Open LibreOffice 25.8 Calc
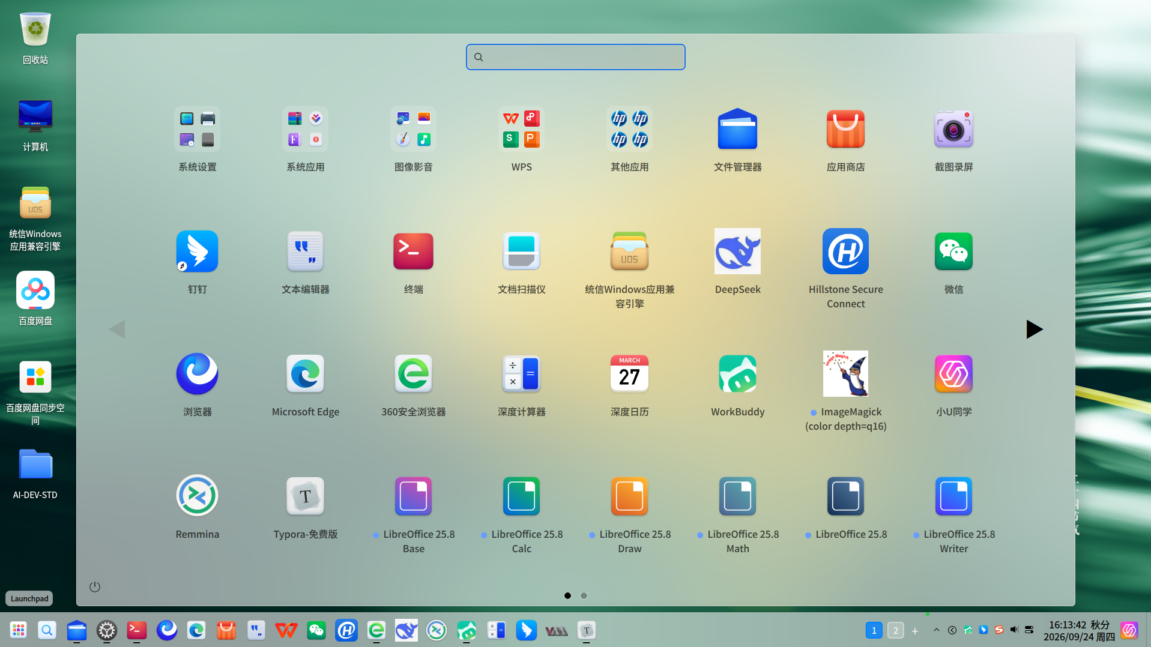This screenshot has height=647, width=1151. pyautogui.click(x=521, y=496)
